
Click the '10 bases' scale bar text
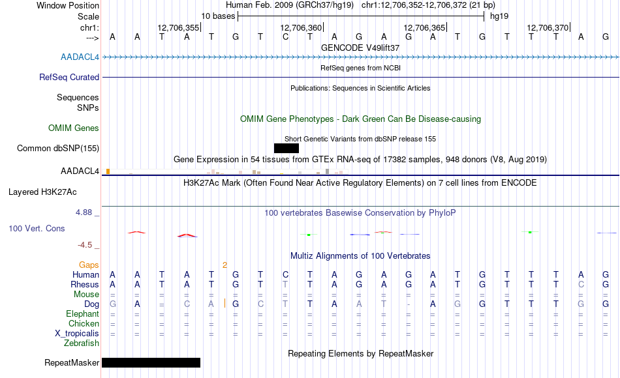click(218, 16)
